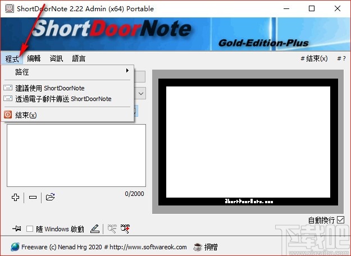The image size is (351, 256).
Task: Toggle 隨 Windows 啟動 checkbox
Action: pyautogui.click(x=30, y=228)
